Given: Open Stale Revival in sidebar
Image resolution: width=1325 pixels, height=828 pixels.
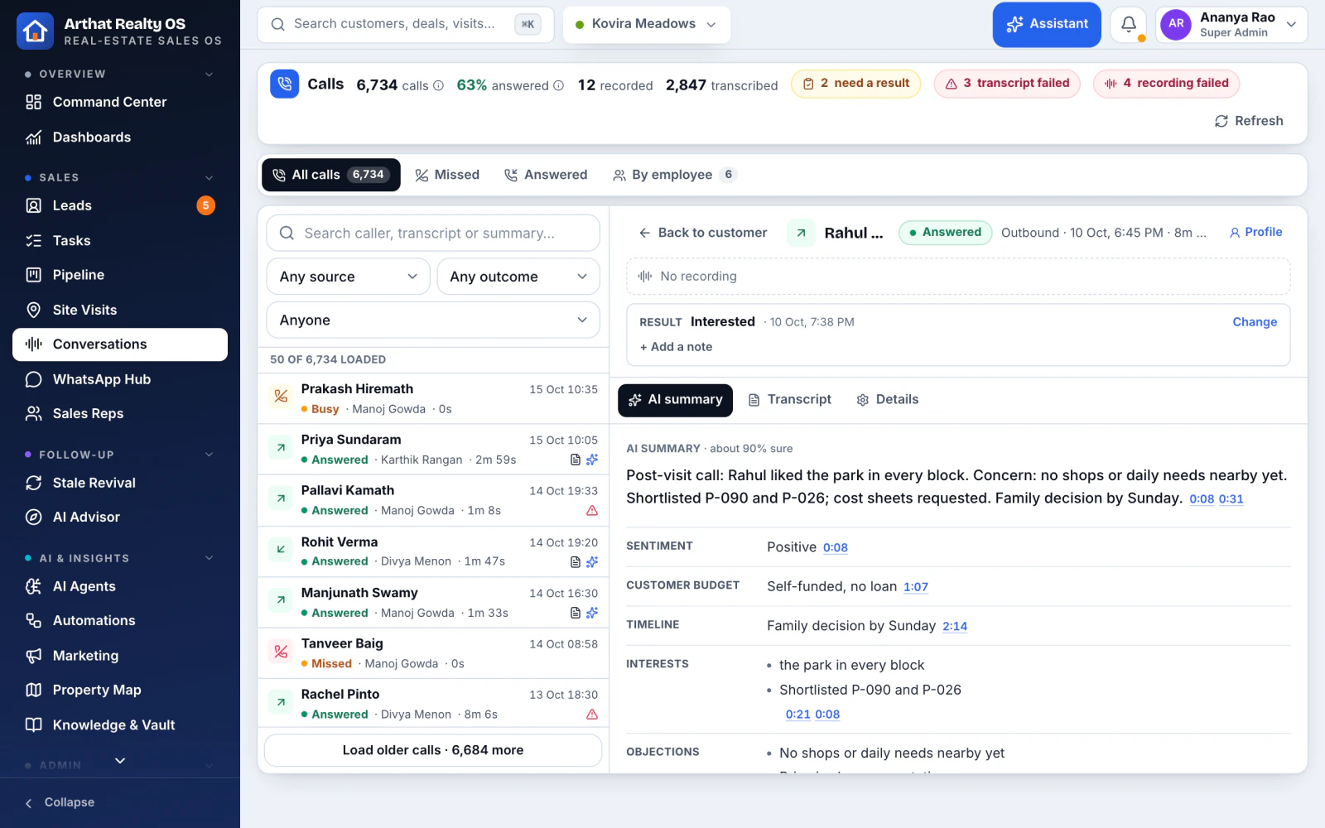Looking at the screenshot, I should point(120,483).
